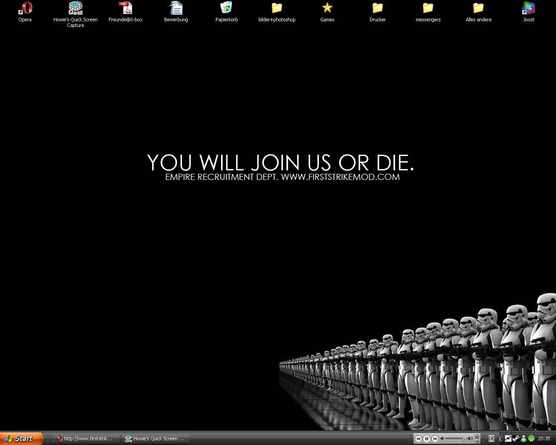Open the bilder+photoshop folder
Screen dimensions: 556x445
[x=277, y=8]
